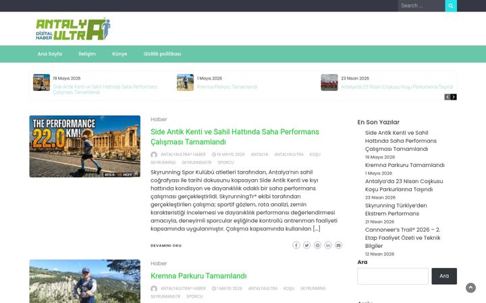Share Side Antik Kenti post on LinkedIn

tap(328, 245)
